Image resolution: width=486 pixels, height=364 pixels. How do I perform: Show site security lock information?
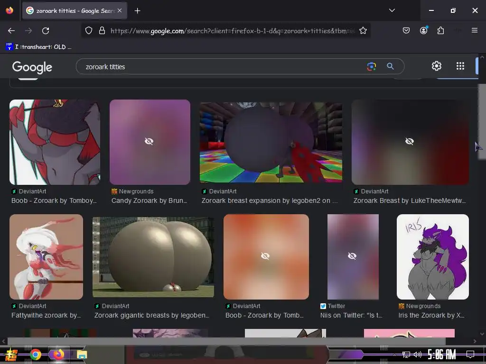pyautogui.click(x=102, y=30)
